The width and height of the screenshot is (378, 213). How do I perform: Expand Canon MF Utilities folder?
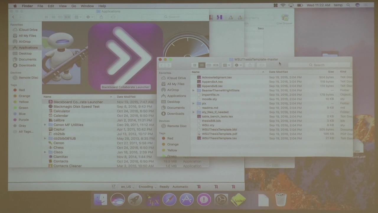coord(45,125)
